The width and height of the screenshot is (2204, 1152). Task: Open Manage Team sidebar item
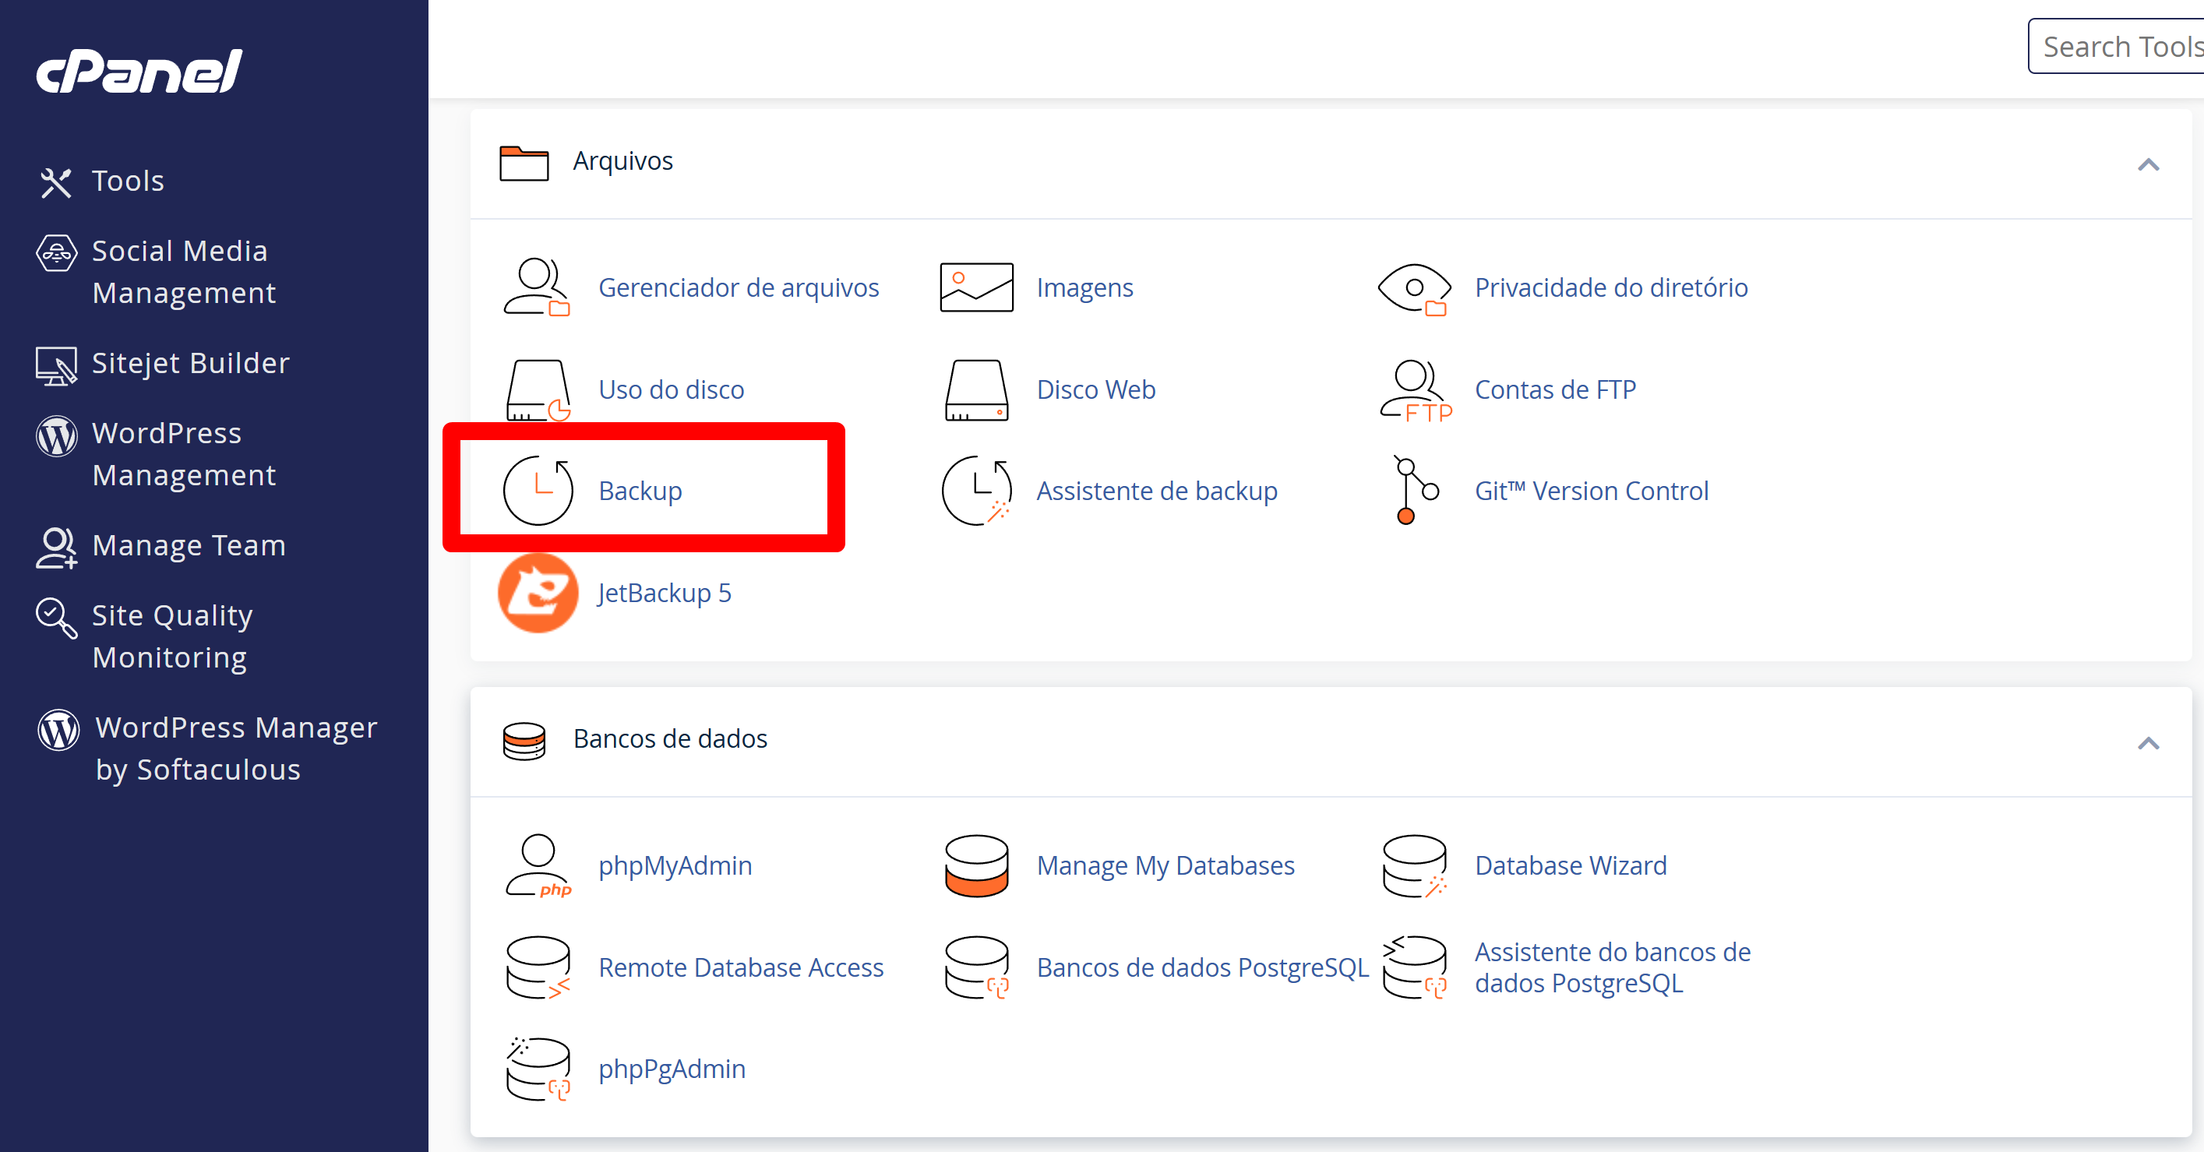click(189, 546)
